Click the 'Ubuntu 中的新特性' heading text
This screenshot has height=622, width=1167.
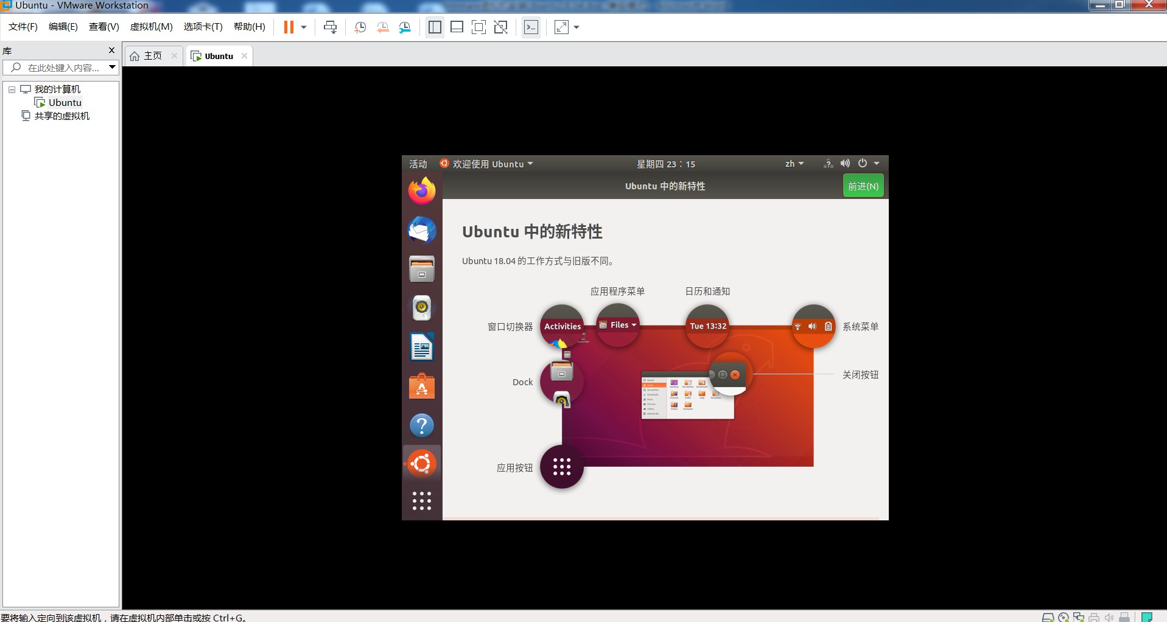tap(532, 232)
